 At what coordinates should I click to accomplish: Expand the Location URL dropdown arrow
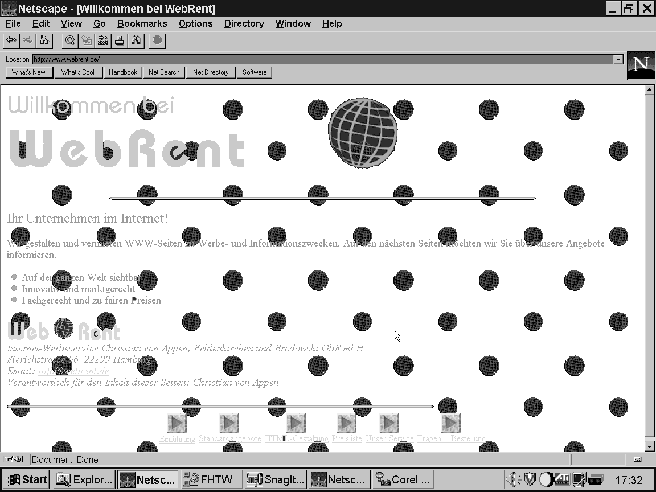(618, 59)
